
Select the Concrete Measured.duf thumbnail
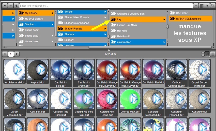153,103
